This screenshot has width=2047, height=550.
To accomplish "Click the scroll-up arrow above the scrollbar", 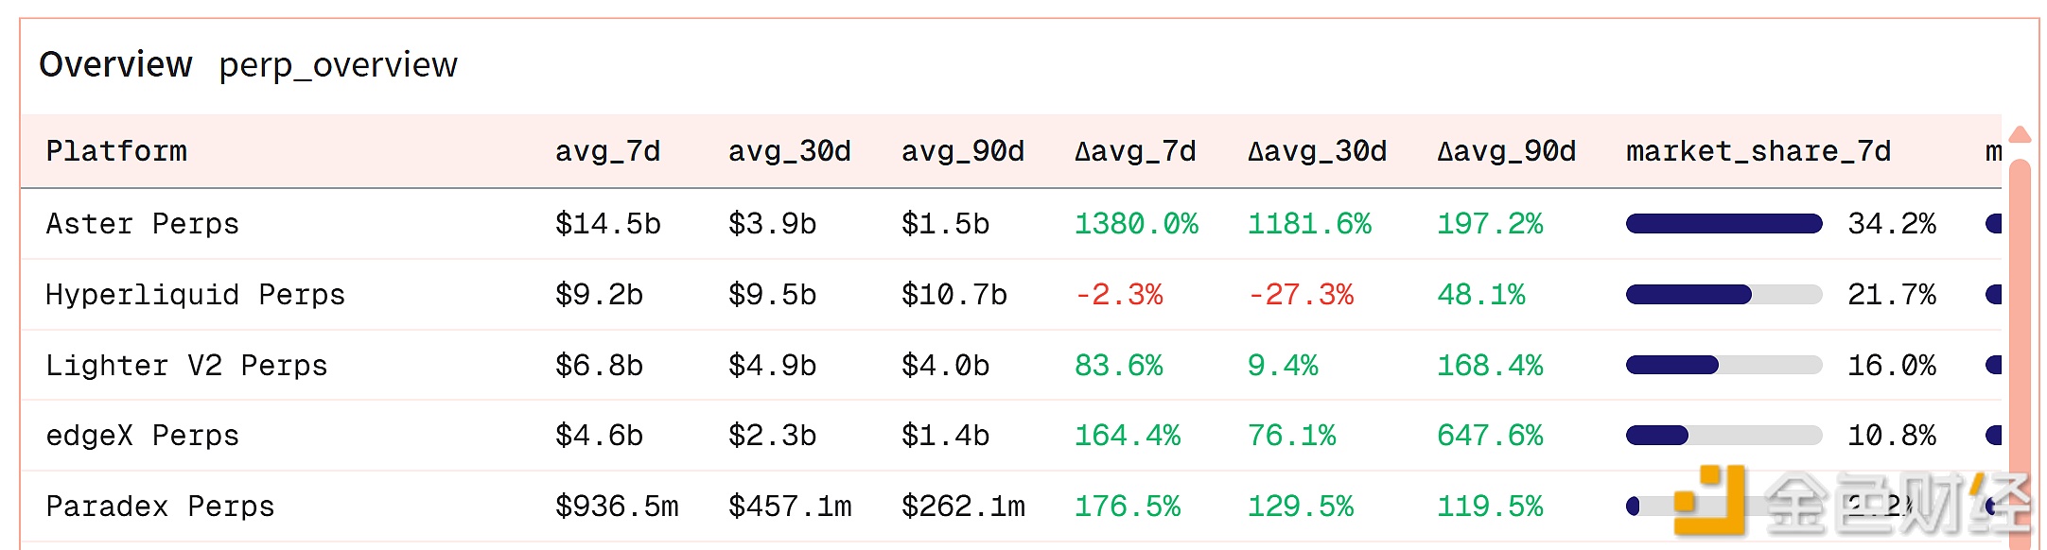I will [2020, 135].
